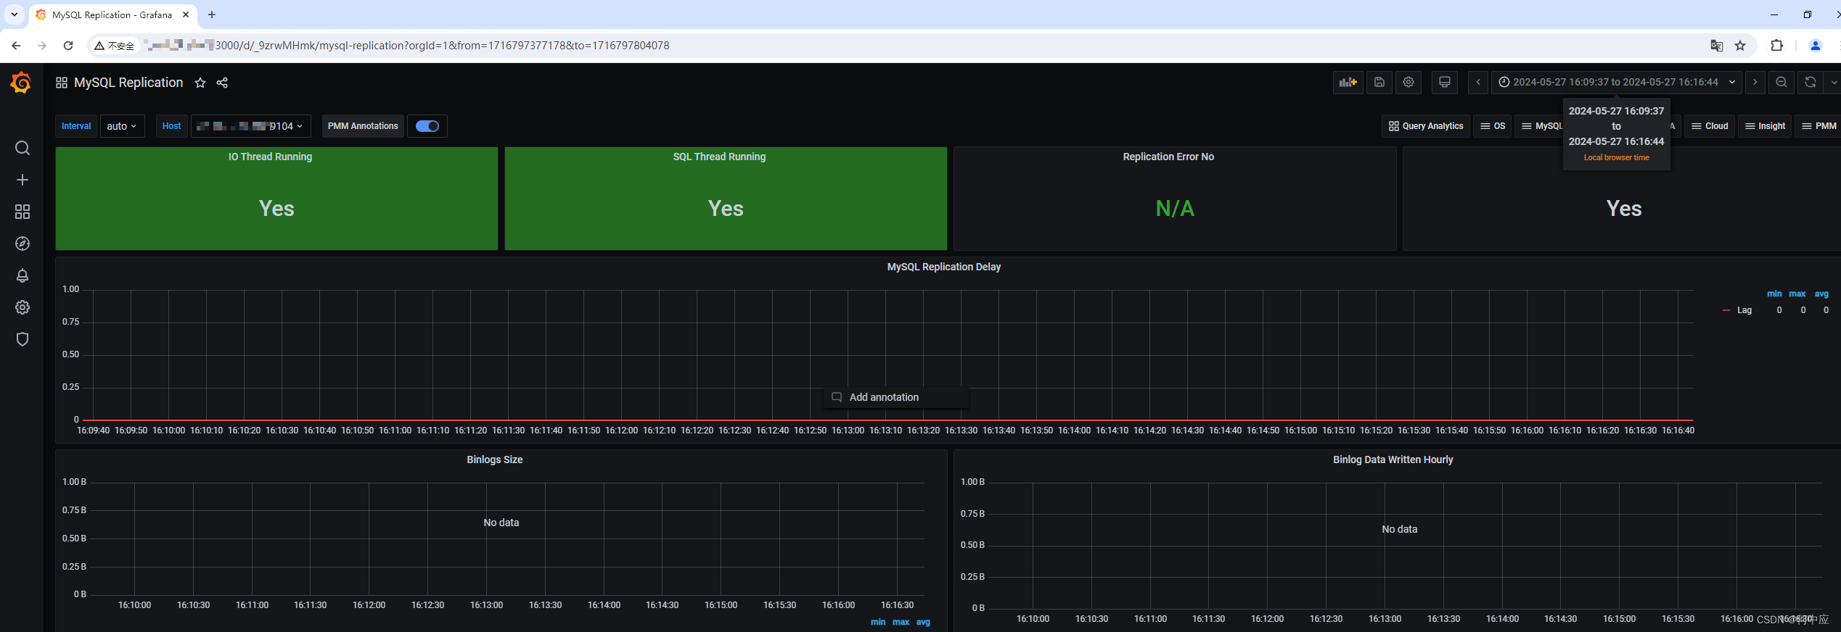This screenshot has width=1841, height=632.
Task: Click the IO Thread Running panel title
Action: [270, 157]
